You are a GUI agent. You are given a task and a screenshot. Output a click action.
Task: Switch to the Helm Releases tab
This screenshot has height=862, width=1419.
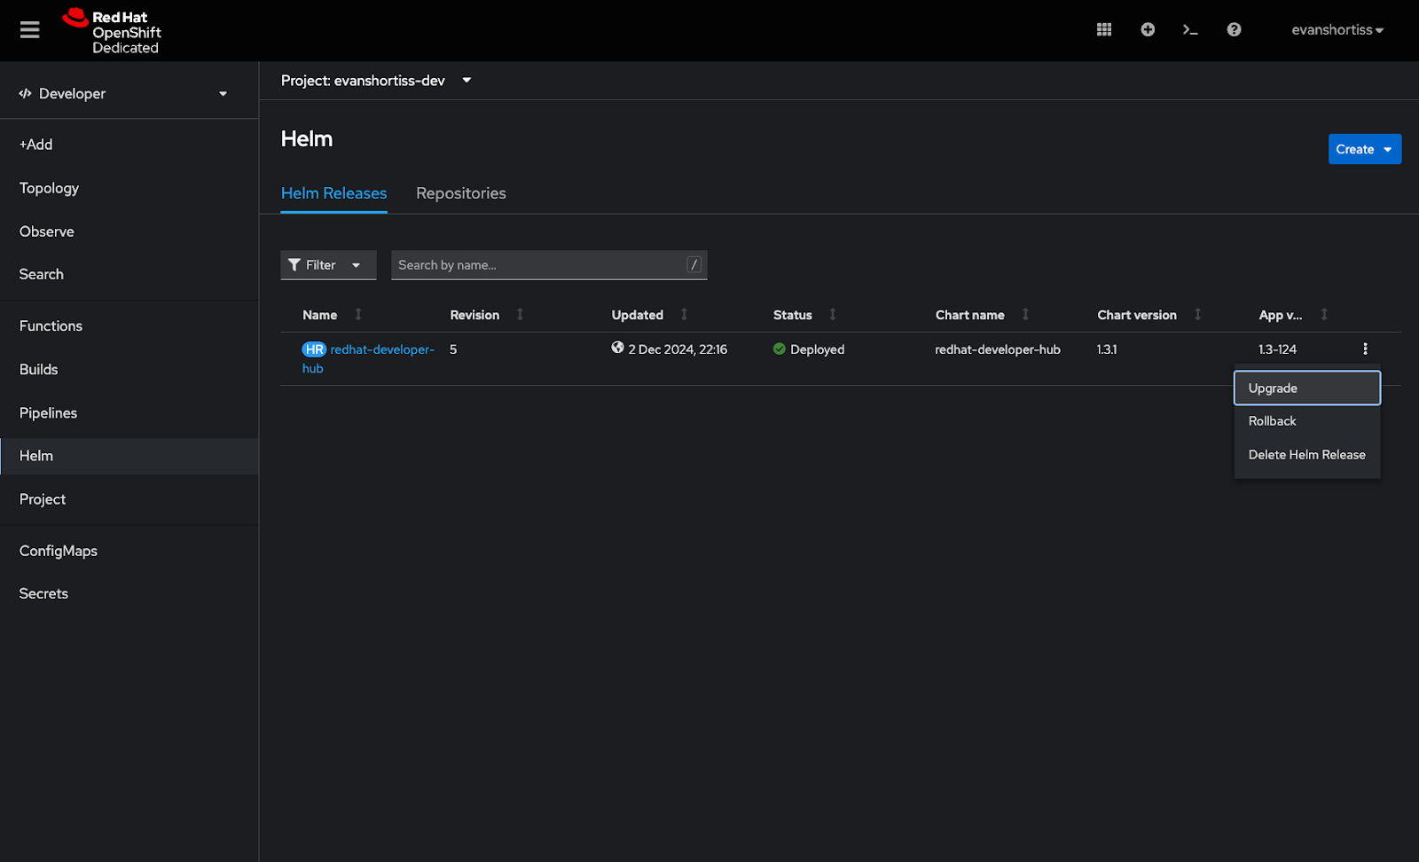point(333,193)
